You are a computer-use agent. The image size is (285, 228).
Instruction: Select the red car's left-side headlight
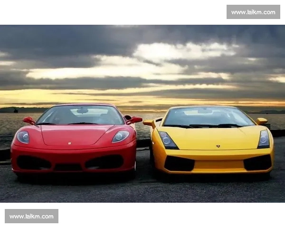pos(23,137)
